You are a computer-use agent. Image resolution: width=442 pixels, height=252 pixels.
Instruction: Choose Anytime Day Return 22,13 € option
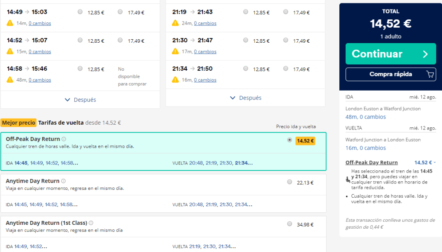pos(289,182)
